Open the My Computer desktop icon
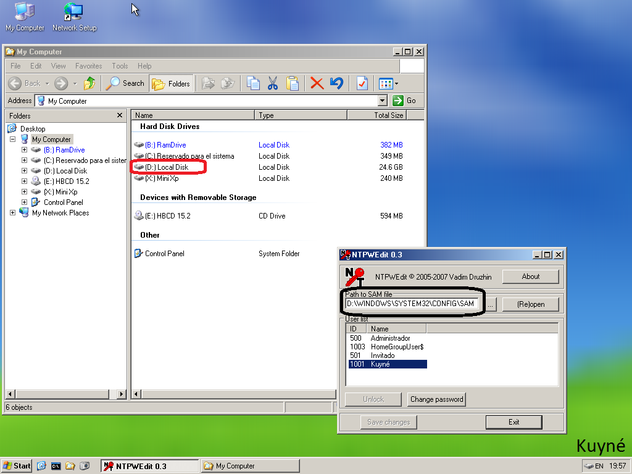Image resolution: width=632 pixels, height=474 pixels. [x=25, y=17]
